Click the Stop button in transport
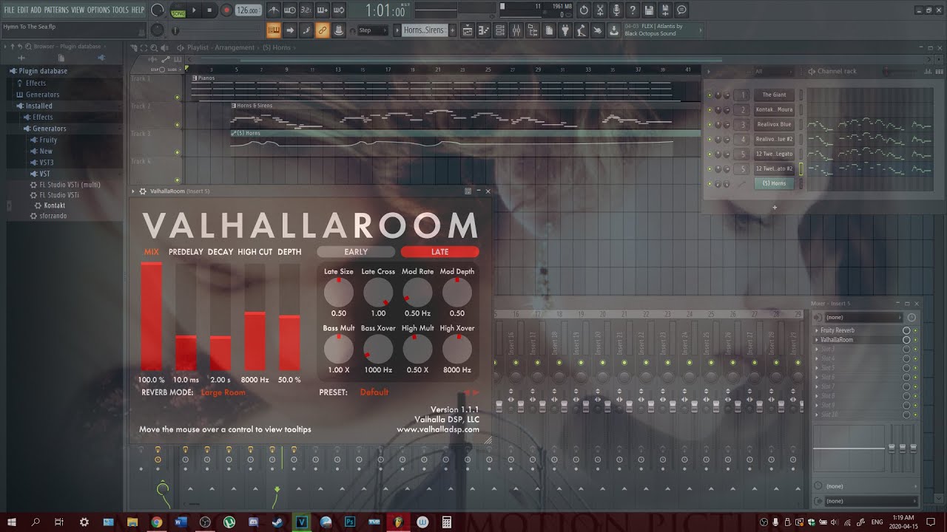Viewport: 947px width, 532px height. [x=209, y=10]
